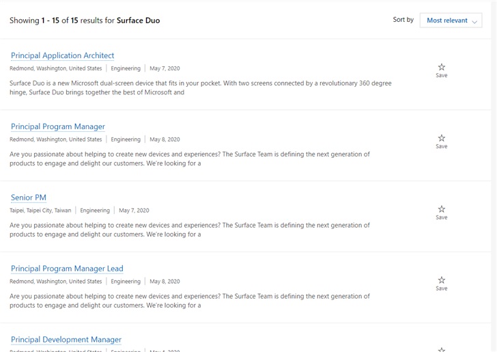Save the Principal Application Architect job
This screenshot has width=497, height=352.
[x=442, y=67]
